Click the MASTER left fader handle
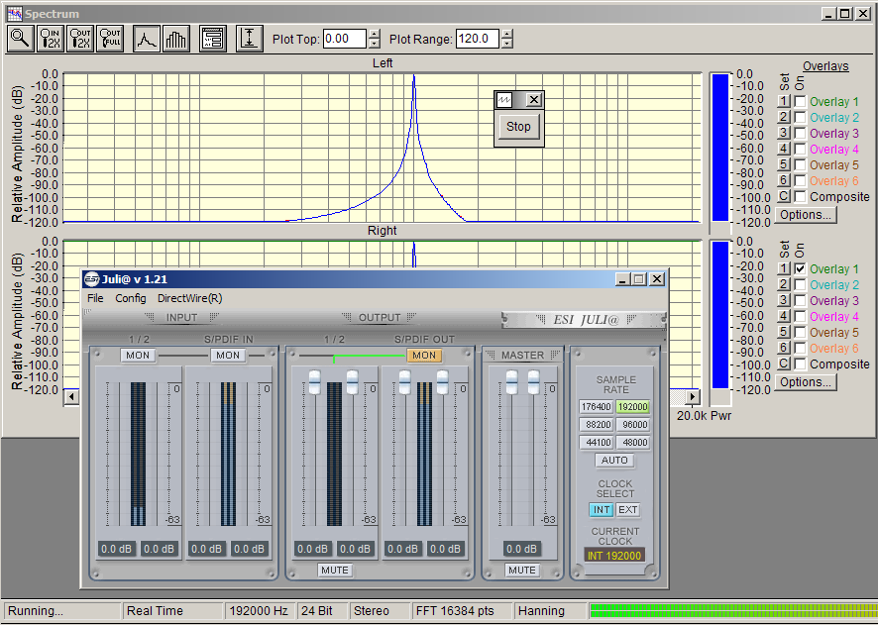Screen dimensions: 878x625 [512, 382]
